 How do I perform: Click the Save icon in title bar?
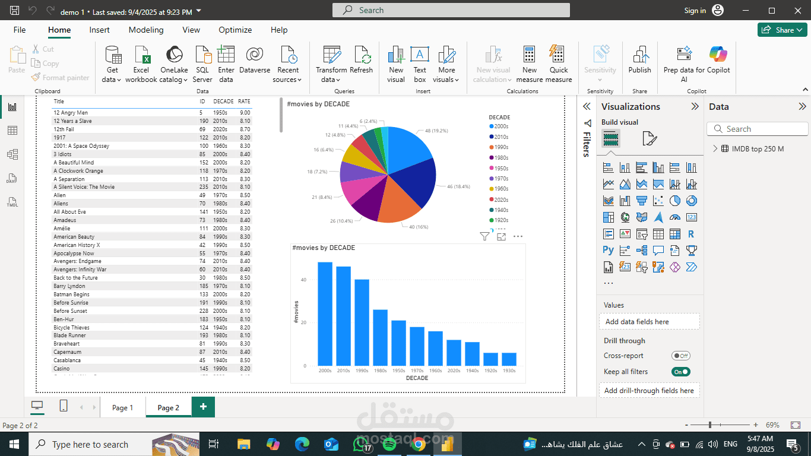click(14, 11)
